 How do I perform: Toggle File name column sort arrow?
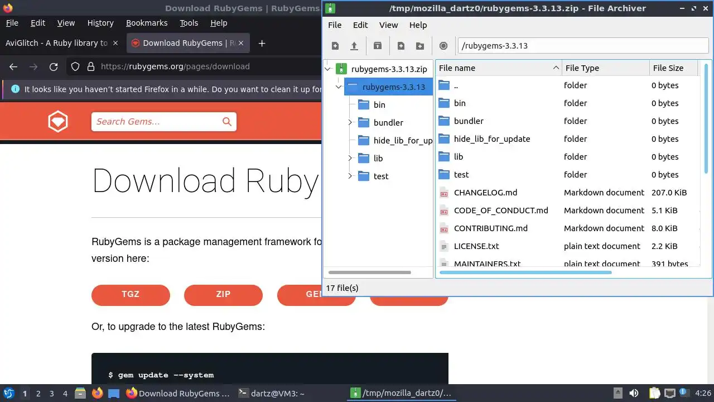pos(556,68)
